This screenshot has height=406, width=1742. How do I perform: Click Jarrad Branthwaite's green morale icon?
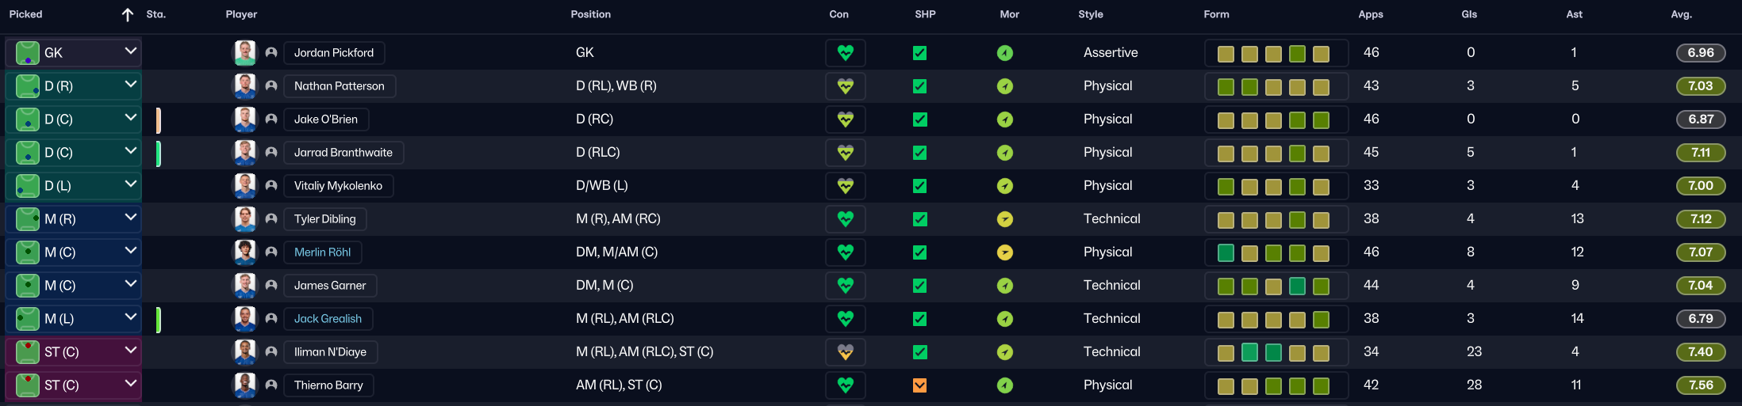(x=1005, y=153)
